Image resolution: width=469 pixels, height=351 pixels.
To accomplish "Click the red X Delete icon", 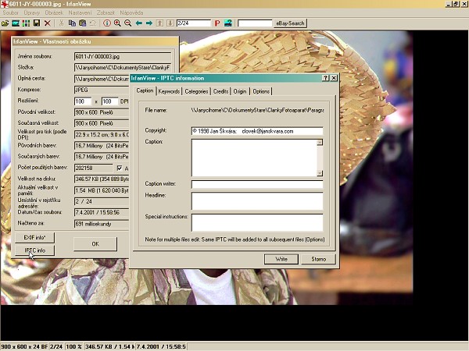I will pyautogui.click(x=48, y=23).
